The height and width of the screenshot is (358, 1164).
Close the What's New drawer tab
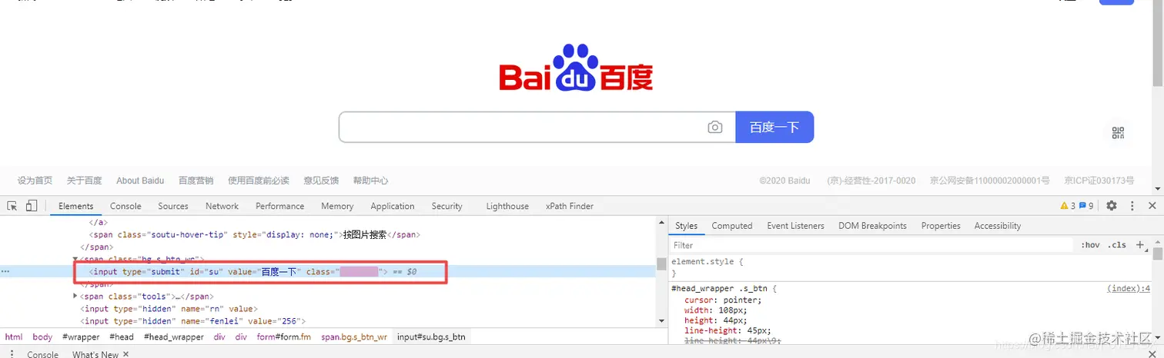(125, 354)
